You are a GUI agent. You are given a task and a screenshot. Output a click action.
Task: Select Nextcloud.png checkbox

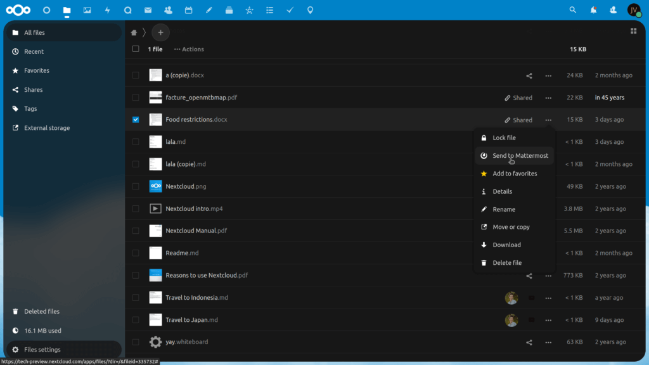pyautogui.click(x=136, y=186)
